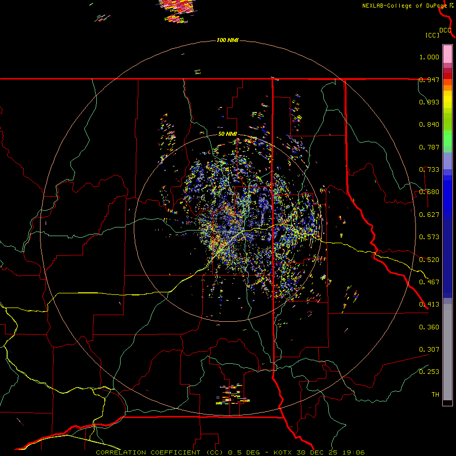456x456 pixels.
Task: Click the 0.307 color scale value
Action: (x=429, y=350)
